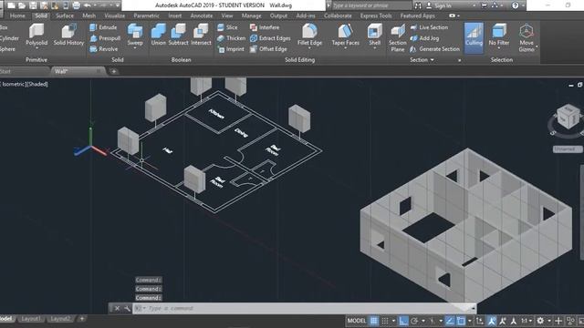The image size is (584, 328).
Task: Click the new drawing tab plus button
Action: [x=113, y=71]
